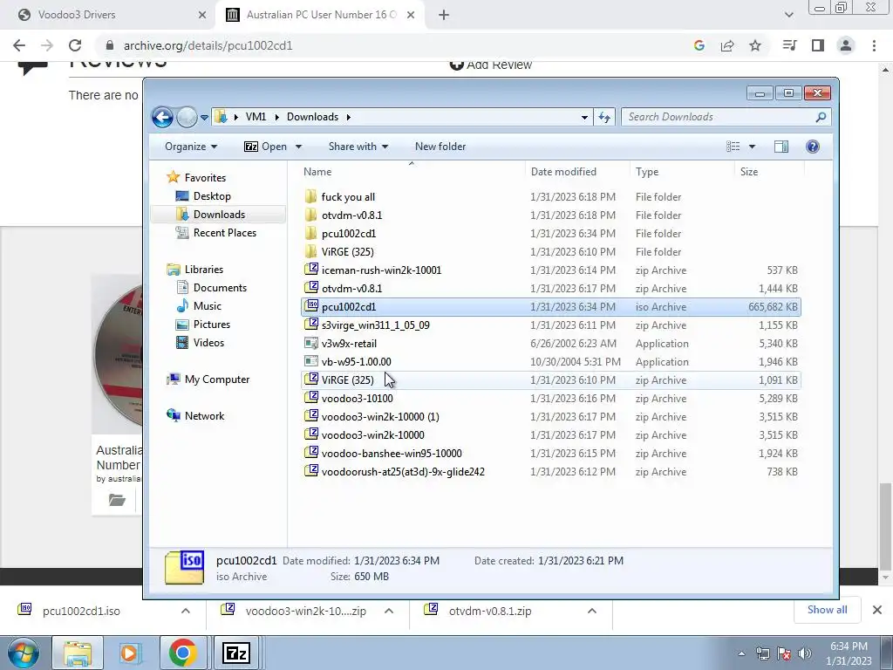Open the Share with menu

coord(358,147)
